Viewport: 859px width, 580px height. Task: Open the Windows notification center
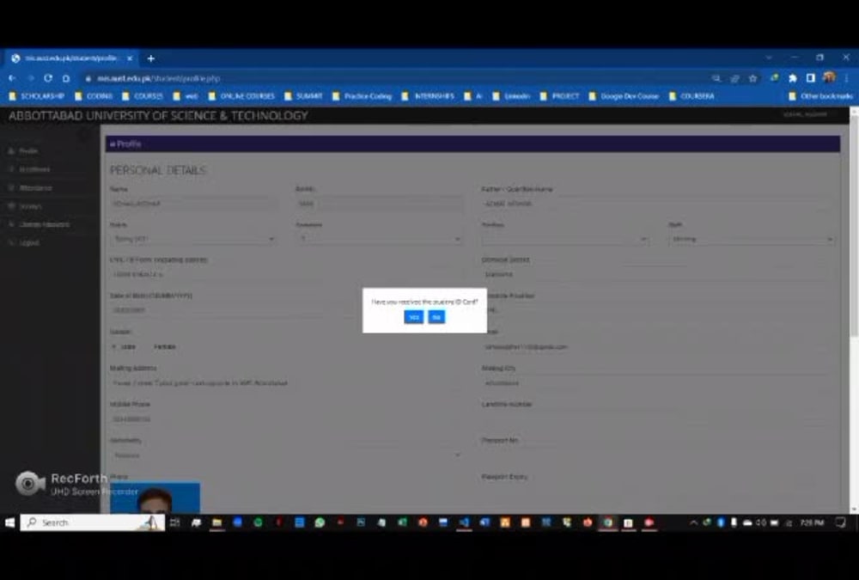point(841,522)
